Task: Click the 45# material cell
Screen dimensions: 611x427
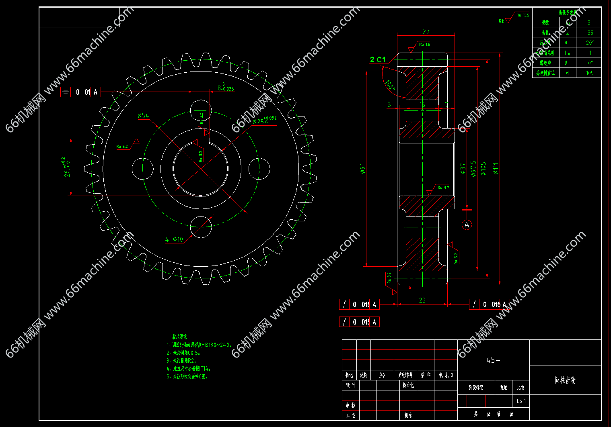Action: [x=494, y=360]
